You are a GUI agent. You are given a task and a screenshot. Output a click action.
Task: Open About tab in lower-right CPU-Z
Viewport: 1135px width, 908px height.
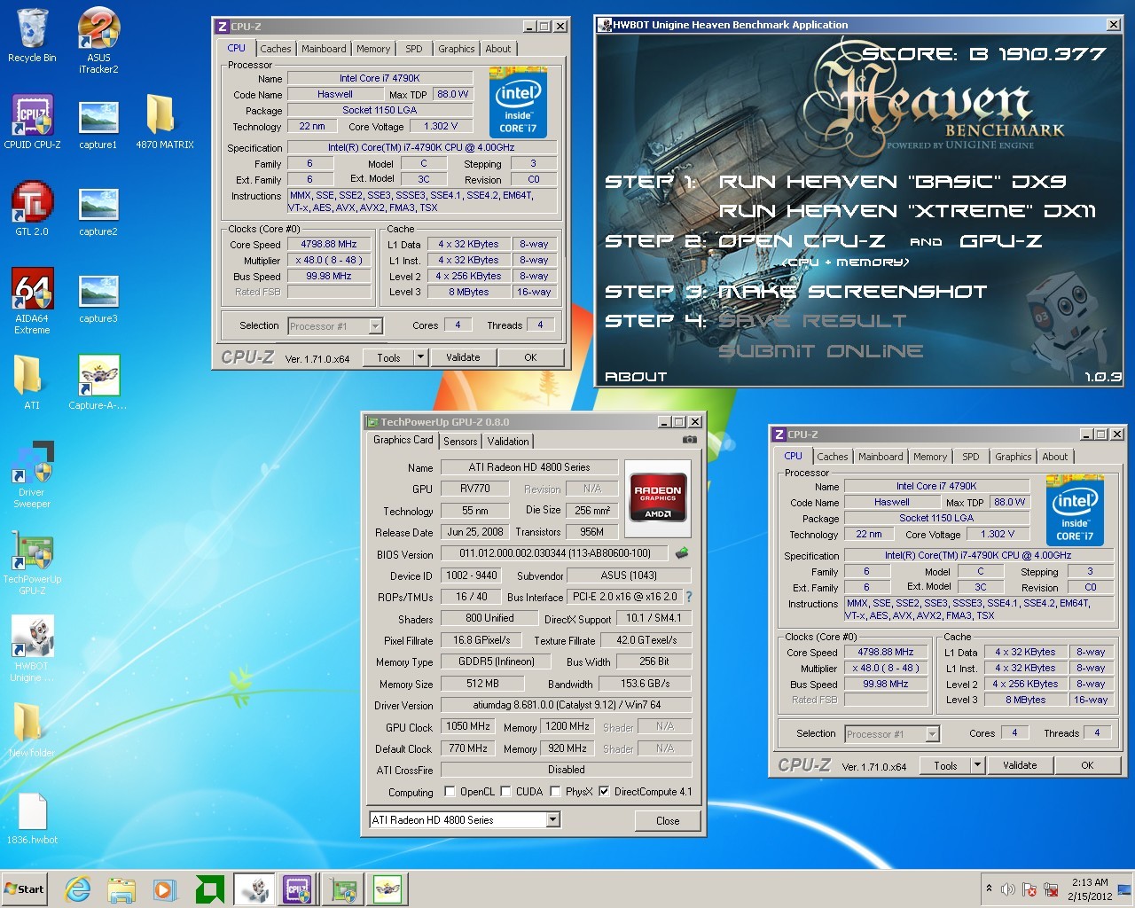(1055, 457)
